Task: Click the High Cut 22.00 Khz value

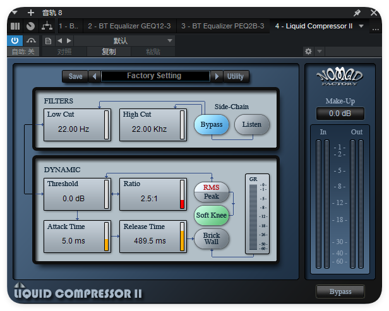Action: (x=149, y=129)
